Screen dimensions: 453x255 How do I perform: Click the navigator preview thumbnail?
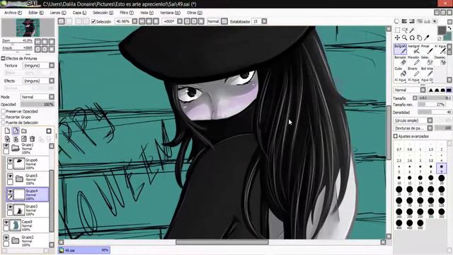tap(28, 28)
